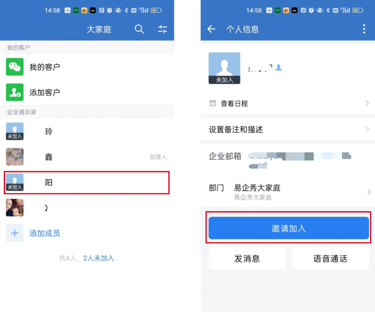This screenshot has height=312, width=375.
Task: Expand the 部门 易企秀大家庭 row chevron
Action: pyautogui.click(x=369, y=192)
